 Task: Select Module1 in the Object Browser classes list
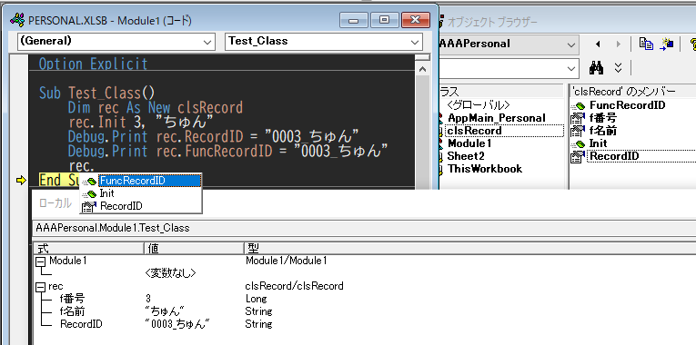click(x=469, y=143)
